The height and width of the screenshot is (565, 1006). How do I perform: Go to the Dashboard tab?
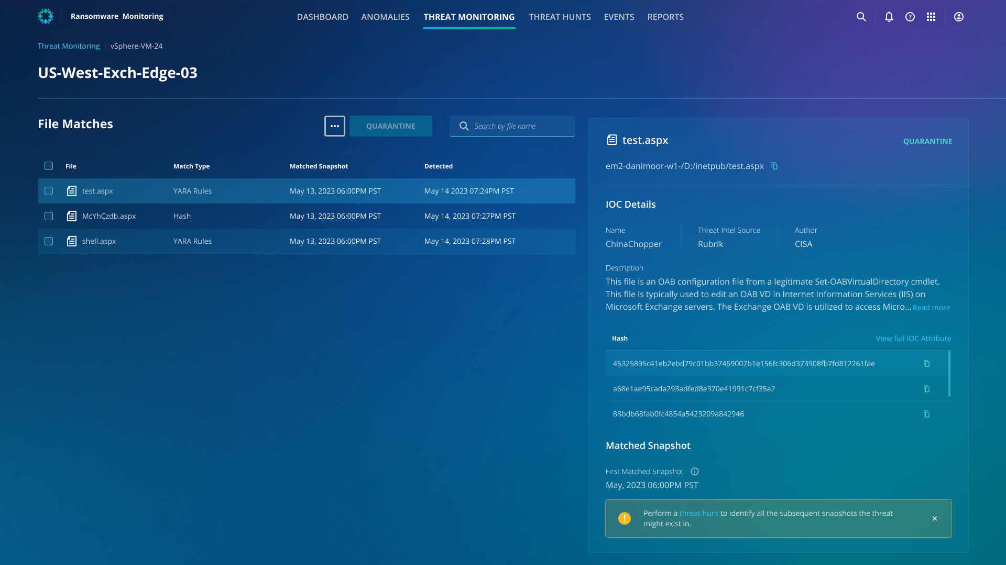tap(322, 17)
